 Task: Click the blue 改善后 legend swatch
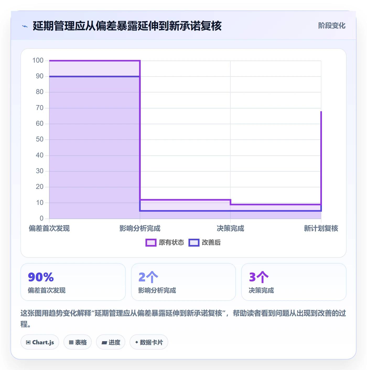[x=194, y=243]
